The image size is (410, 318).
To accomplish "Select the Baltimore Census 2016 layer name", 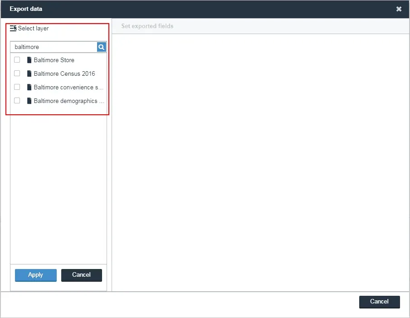I will coord(64,73).
